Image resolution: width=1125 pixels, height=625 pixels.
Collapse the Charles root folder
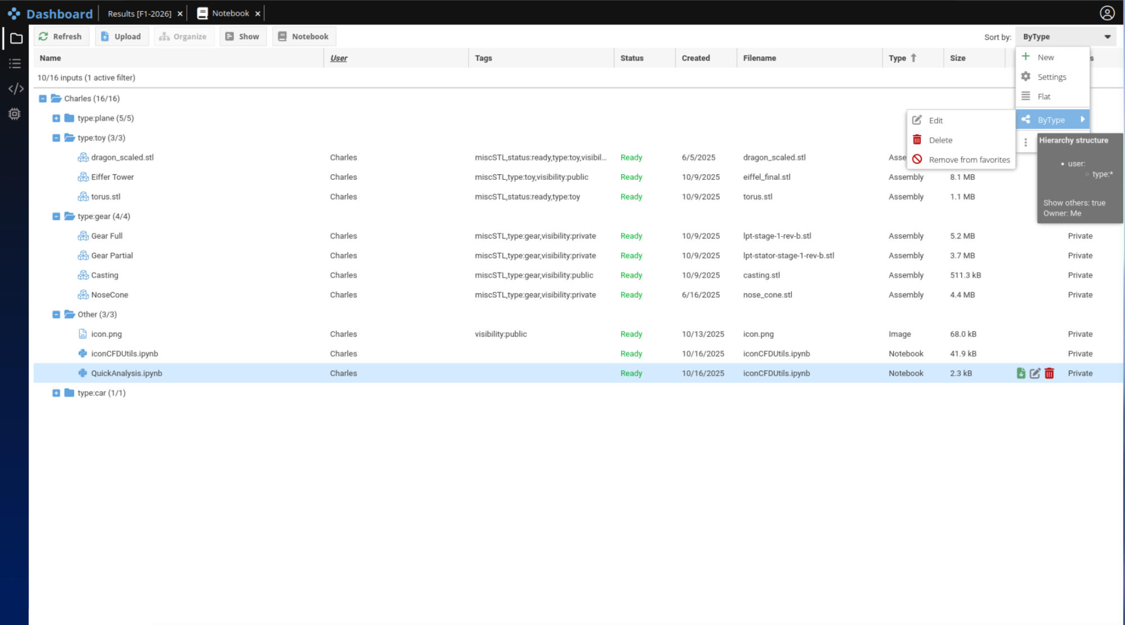pos(43,98)
